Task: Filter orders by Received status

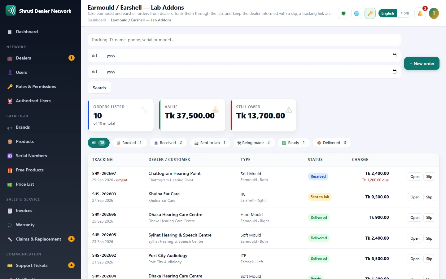Action: coord(168,143)
